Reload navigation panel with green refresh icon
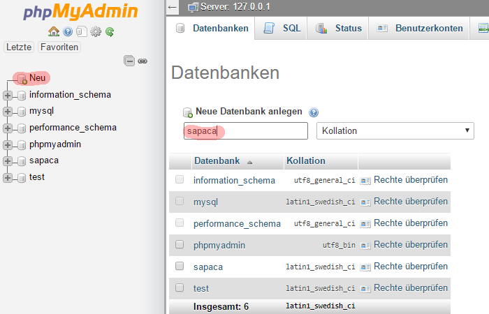The height and width of the screenshot is (314, 489). pos(110,31)
